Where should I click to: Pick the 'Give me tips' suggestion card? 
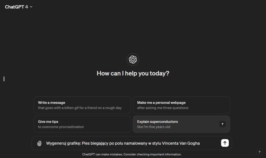(82, 124)
